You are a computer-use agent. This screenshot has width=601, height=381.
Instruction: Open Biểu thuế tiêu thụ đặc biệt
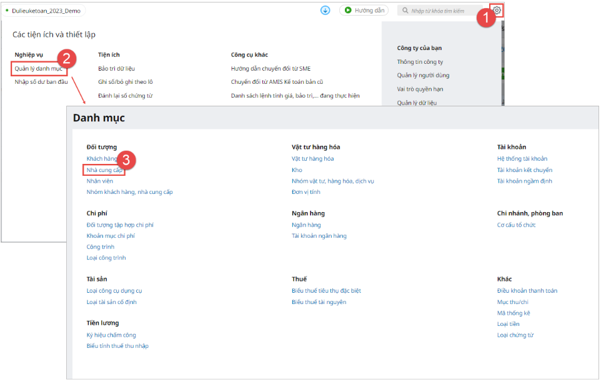pyautogui.click(x=326, y=291)
